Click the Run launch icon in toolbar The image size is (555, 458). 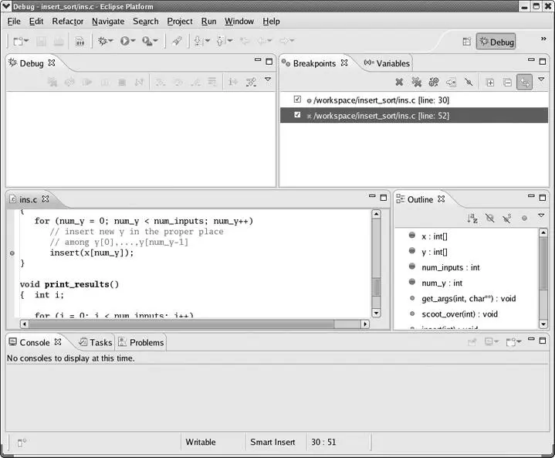click(124, 41)
